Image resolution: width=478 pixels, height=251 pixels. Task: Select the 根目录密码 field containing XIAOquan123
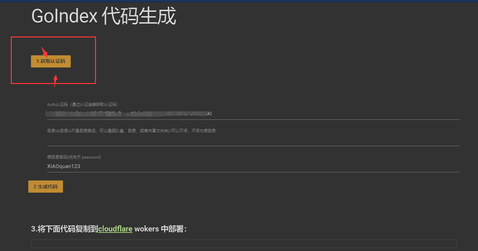pos(253,166)
